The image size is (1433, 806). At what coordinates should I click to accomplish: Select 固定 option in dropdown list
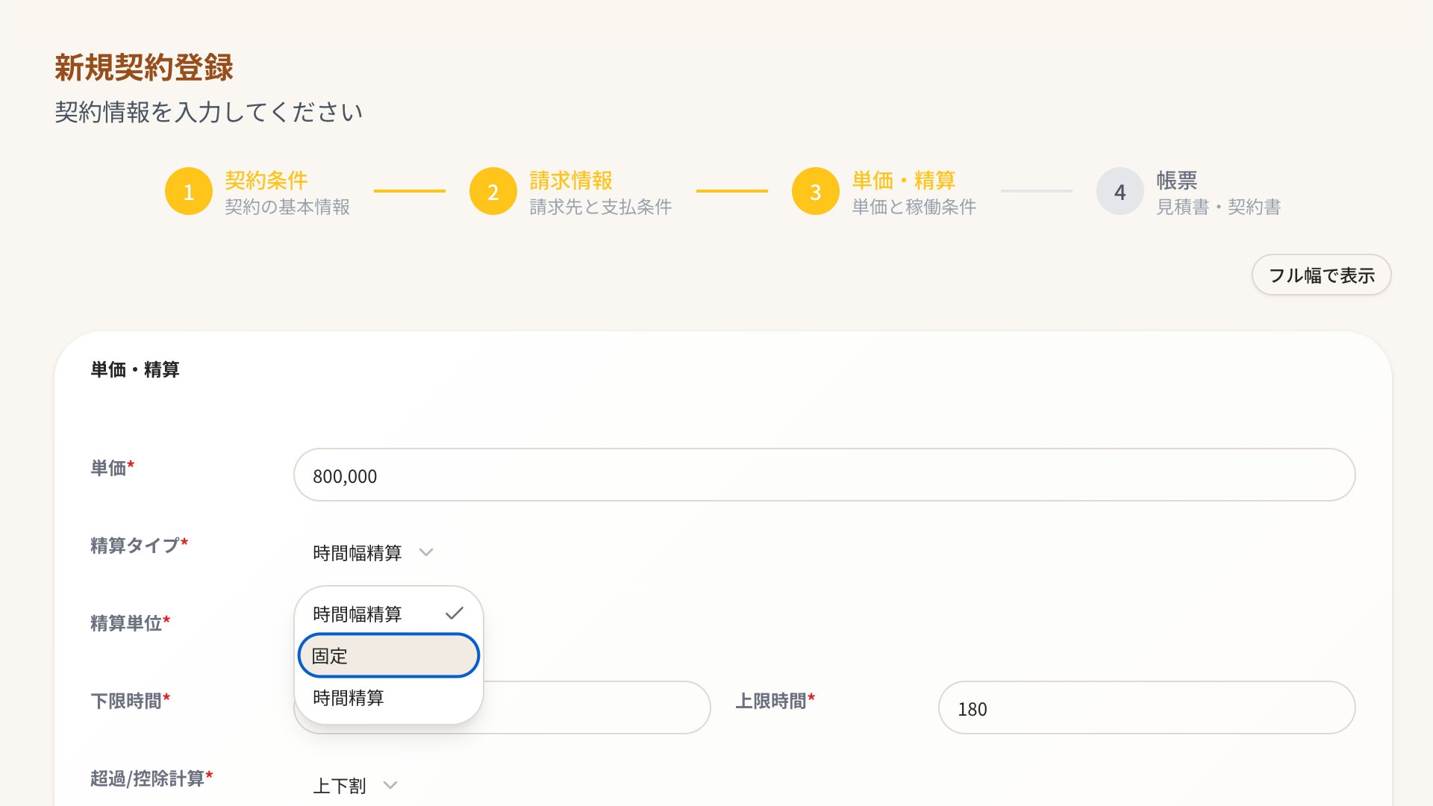tap(388, 656)
